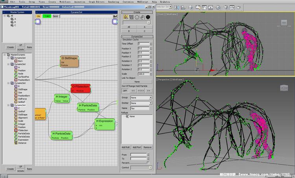
Task: Adjust the Rotation Z spinner arrows
Action: pyautogui.click(x=151, y=69)
